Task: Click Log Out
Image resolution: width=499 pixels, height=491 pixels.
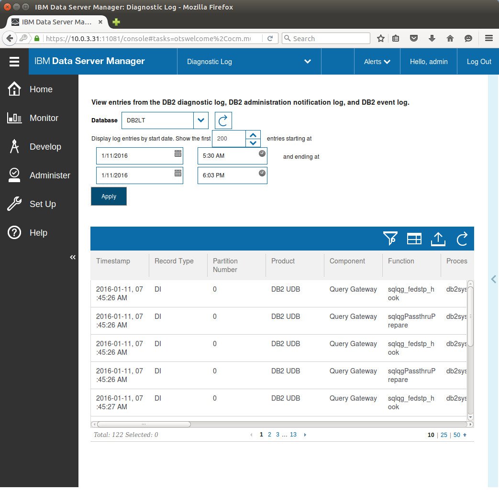Action: click(x=478, y=61)
